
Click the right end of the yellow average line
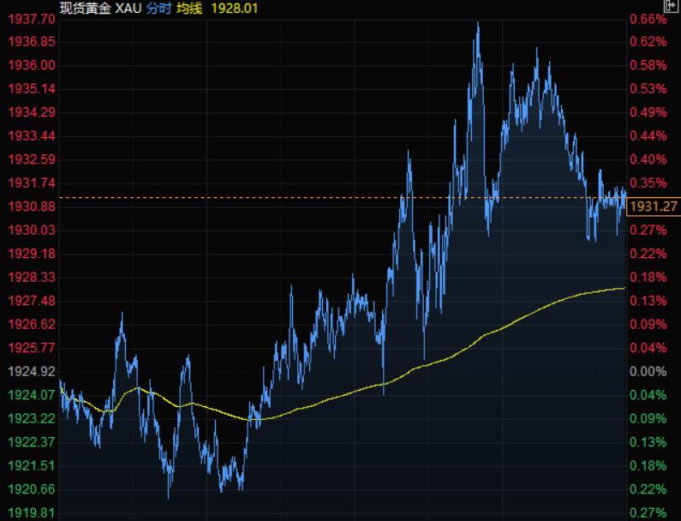[x=624, y=289]
